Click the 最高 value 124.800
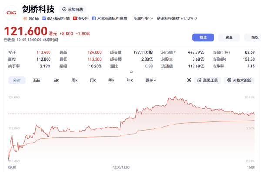Viewport: 261px width, 172px height. [94, 52]
